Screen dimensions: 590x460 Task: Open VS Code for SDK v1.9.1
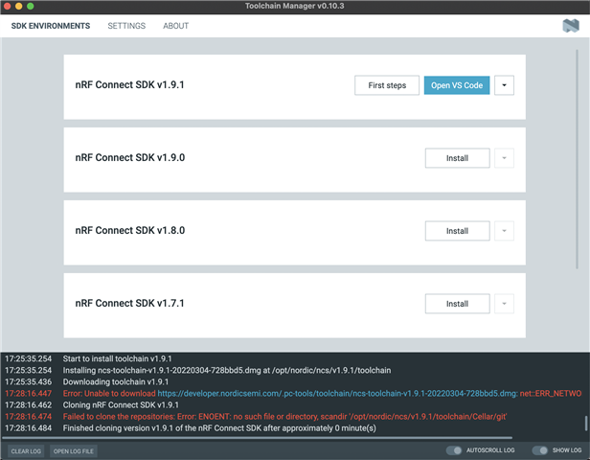coord(457,85)
